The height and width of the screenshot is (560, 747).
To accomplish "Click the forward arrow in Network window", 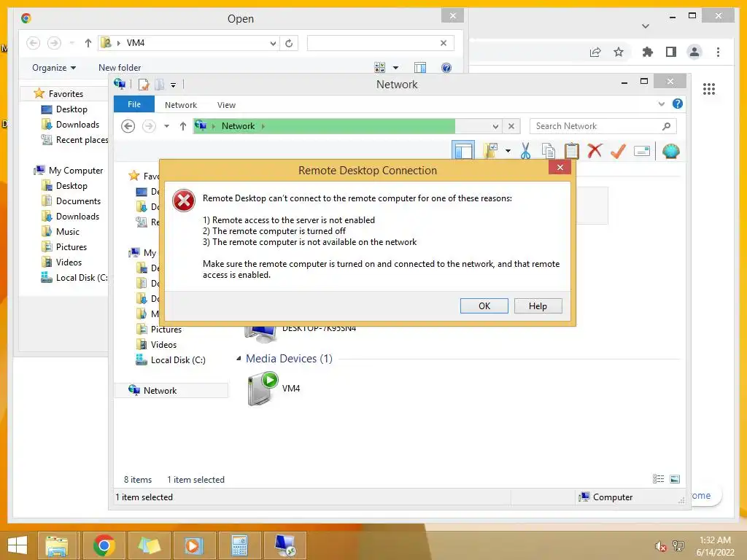I will [x=149, y=126].
